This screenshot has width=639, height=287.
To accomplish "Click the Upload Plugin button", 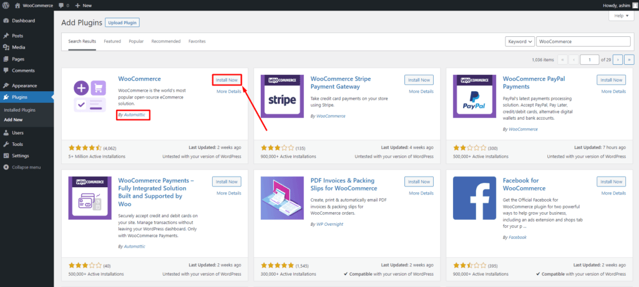I will coord(122,22).
